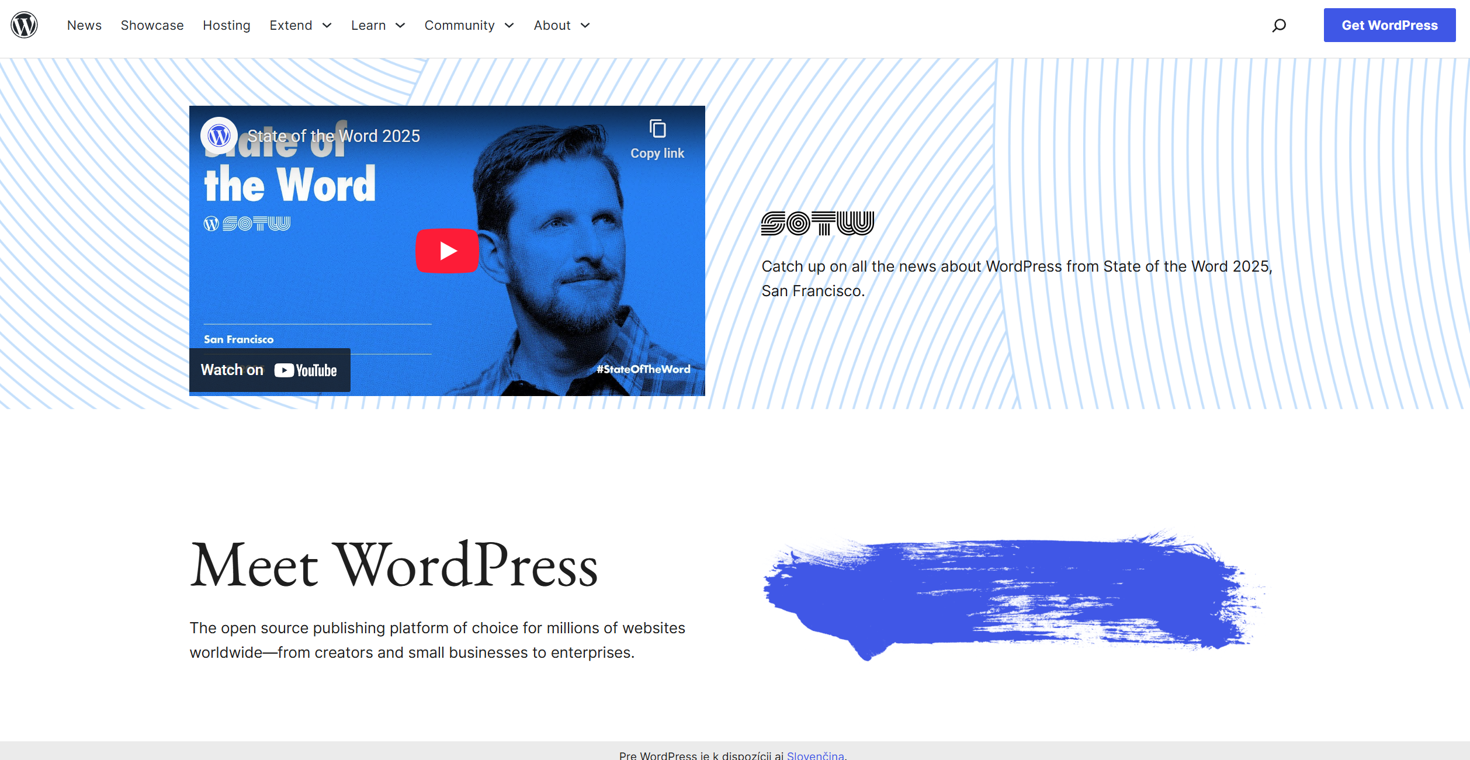Screen dimensions: 1470x760
Task: Open the Showcase page from the menu
Action: tap(152, 25)
